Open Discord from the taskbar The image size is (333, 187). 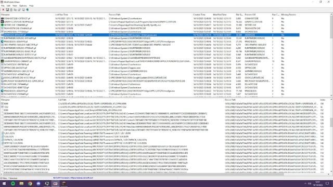(39, 183)
